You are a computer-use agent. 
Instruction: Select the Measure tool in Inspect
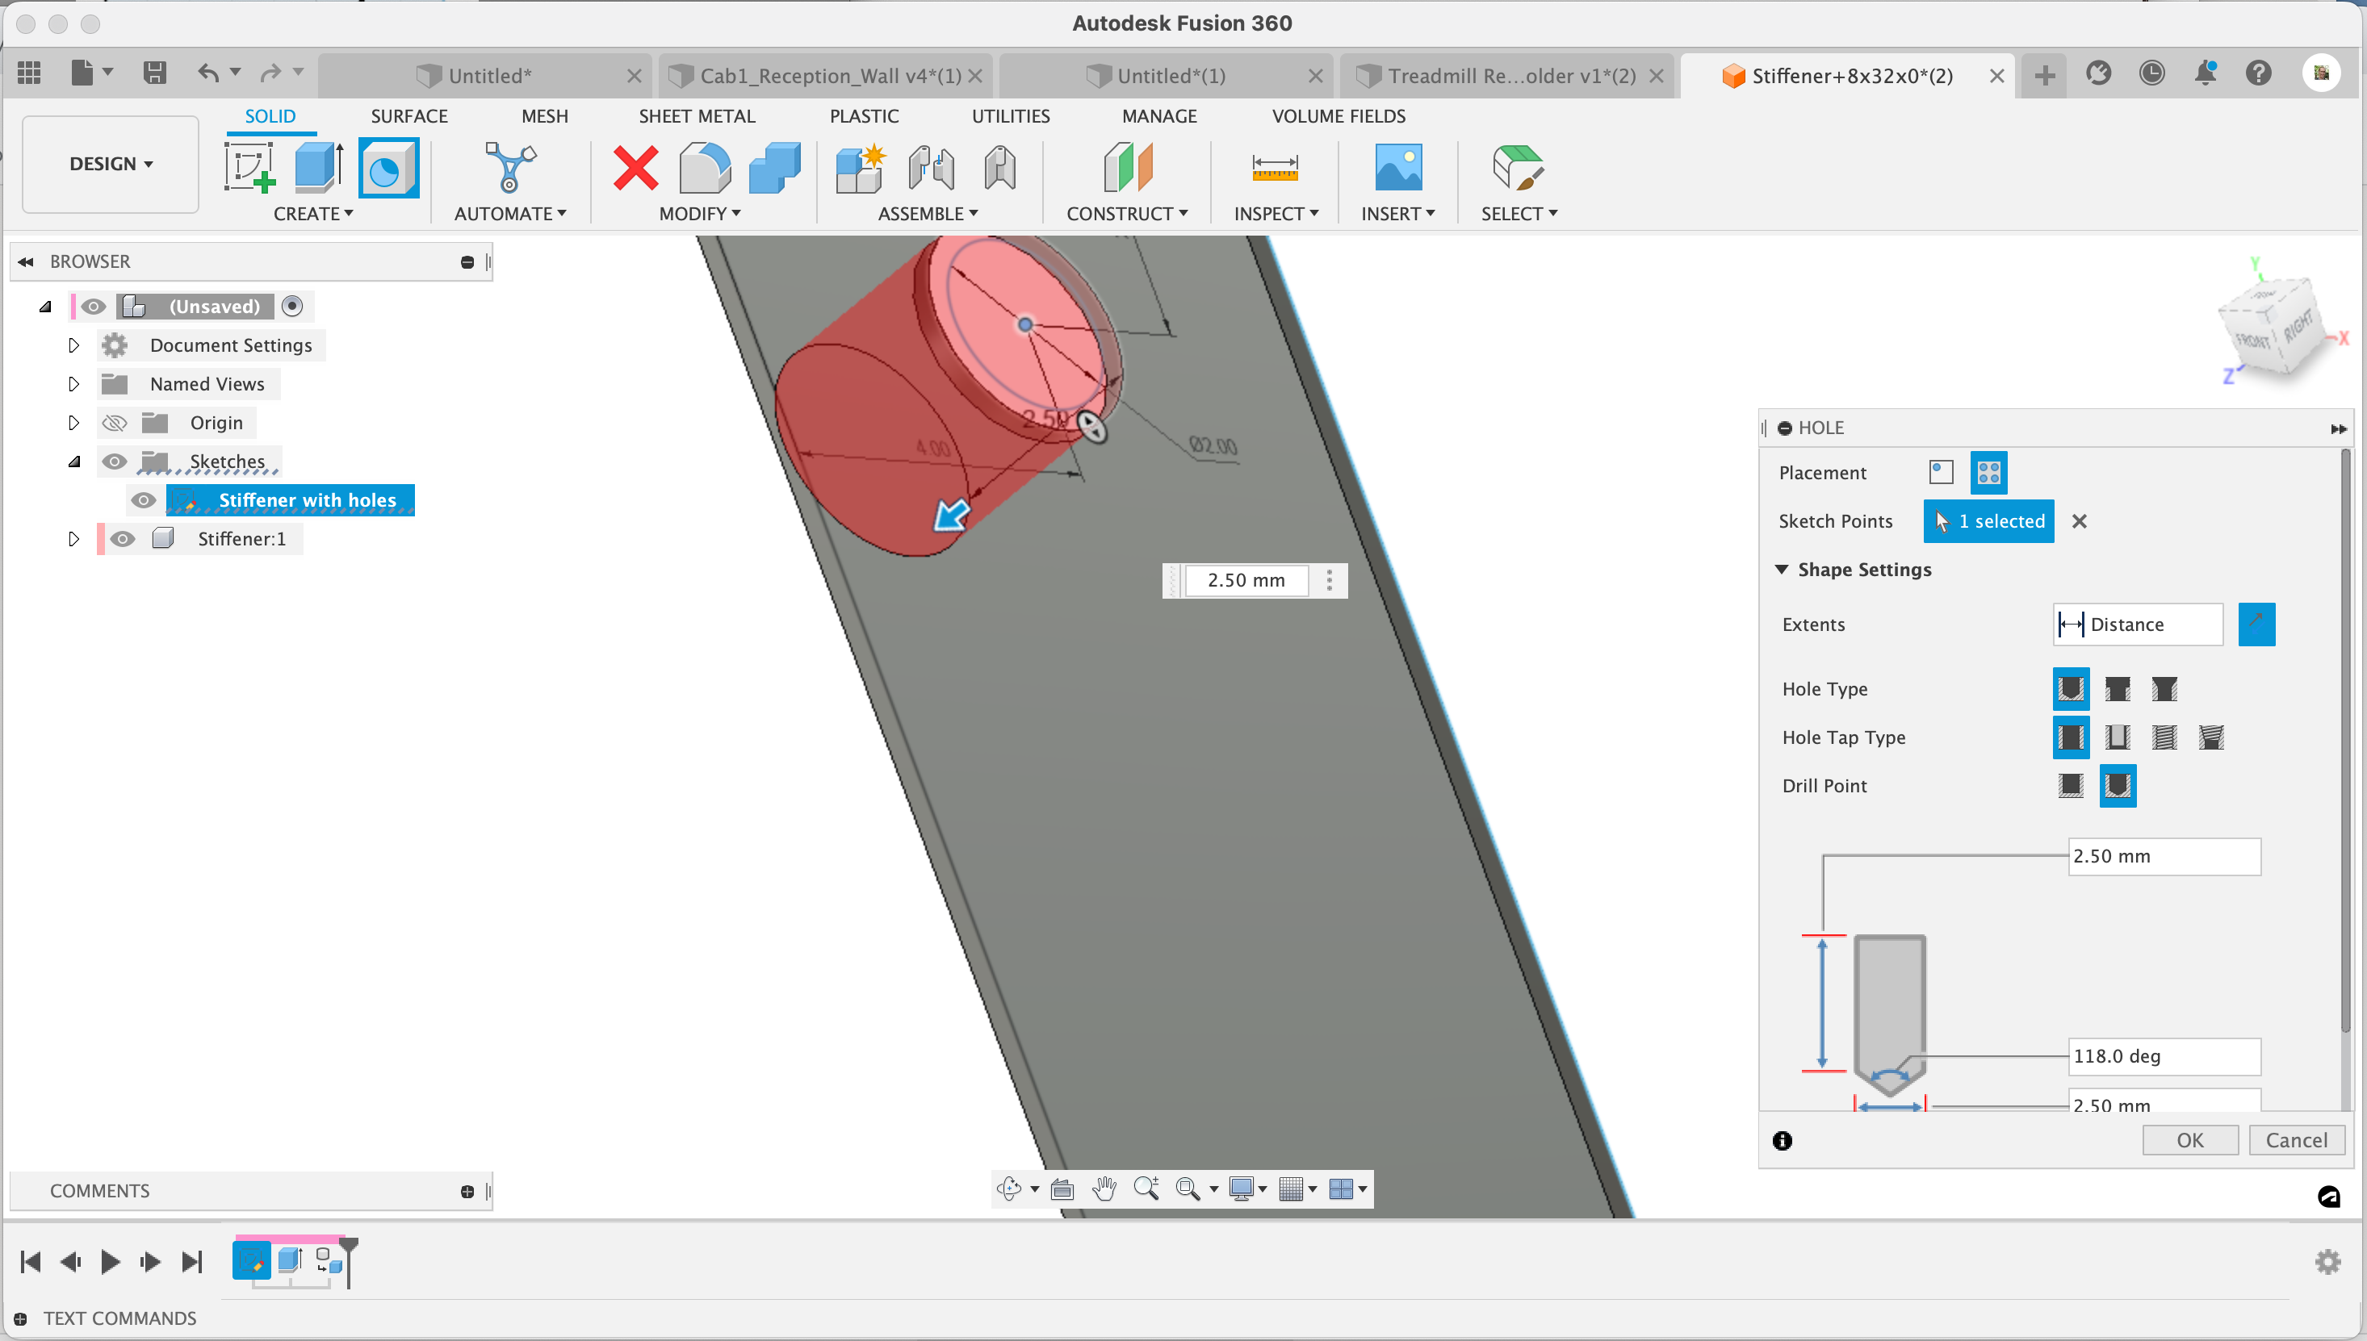pos(1274,168)
